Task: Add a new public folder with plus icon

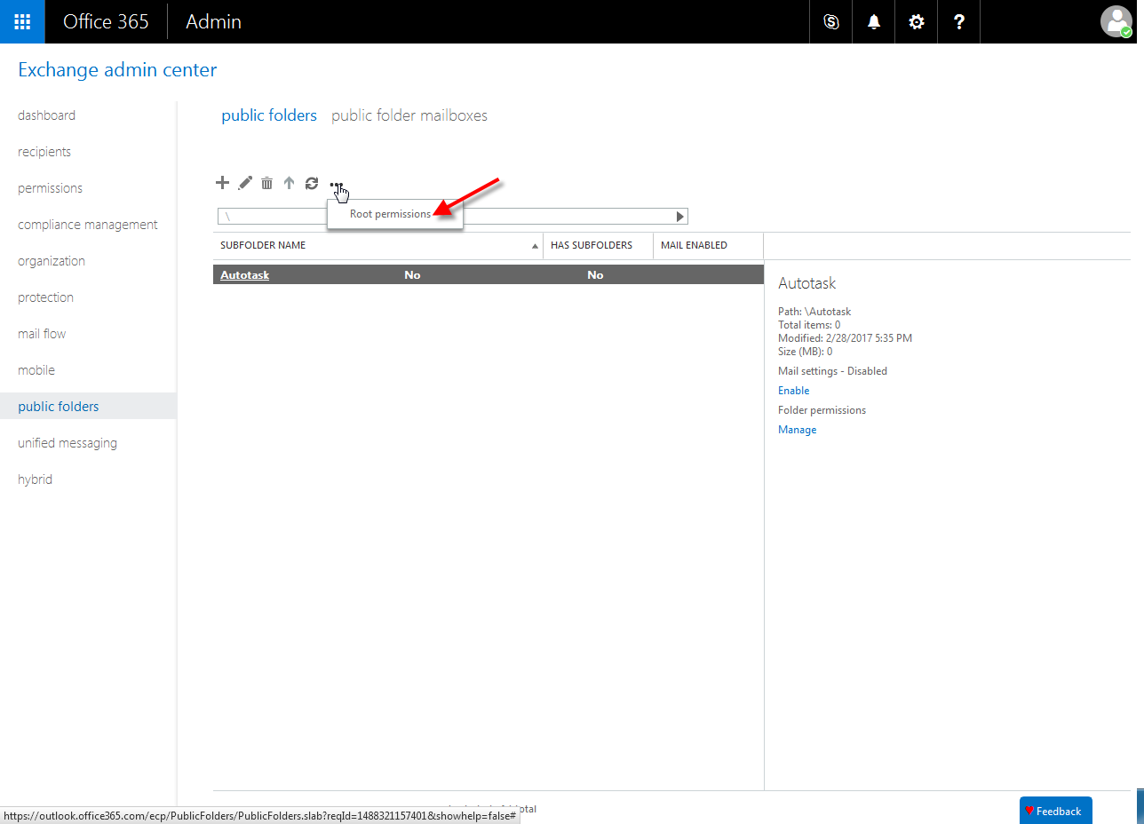Action: pyautogui.click(x=222, y=183)
